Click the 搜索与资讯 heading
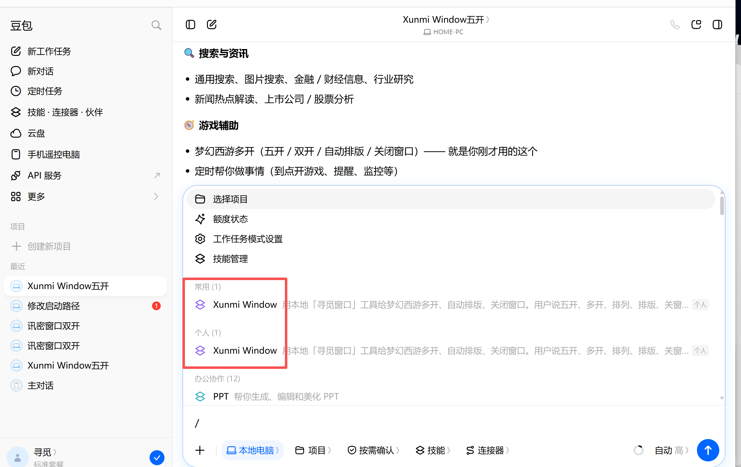 [223, 53]
